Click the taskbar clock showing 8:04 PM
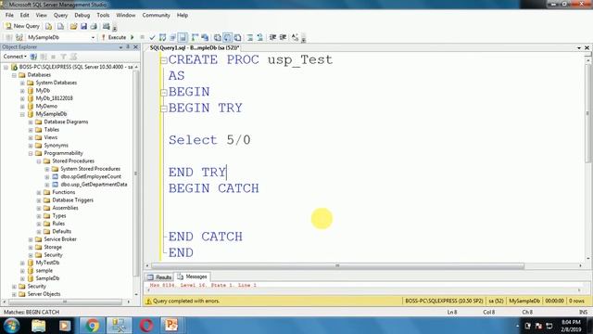This screenshot has width=593, height=334. pyautogui.click(x=571, y=326)
